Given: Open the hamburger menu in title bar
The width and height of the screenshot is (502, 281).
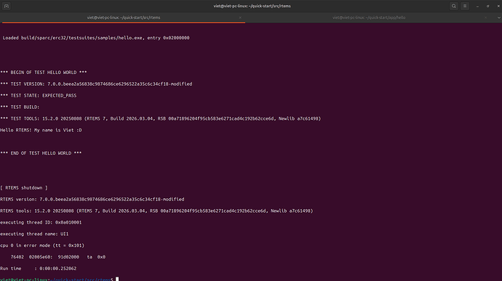Looking at the screenshot, I should pos(465,6).
